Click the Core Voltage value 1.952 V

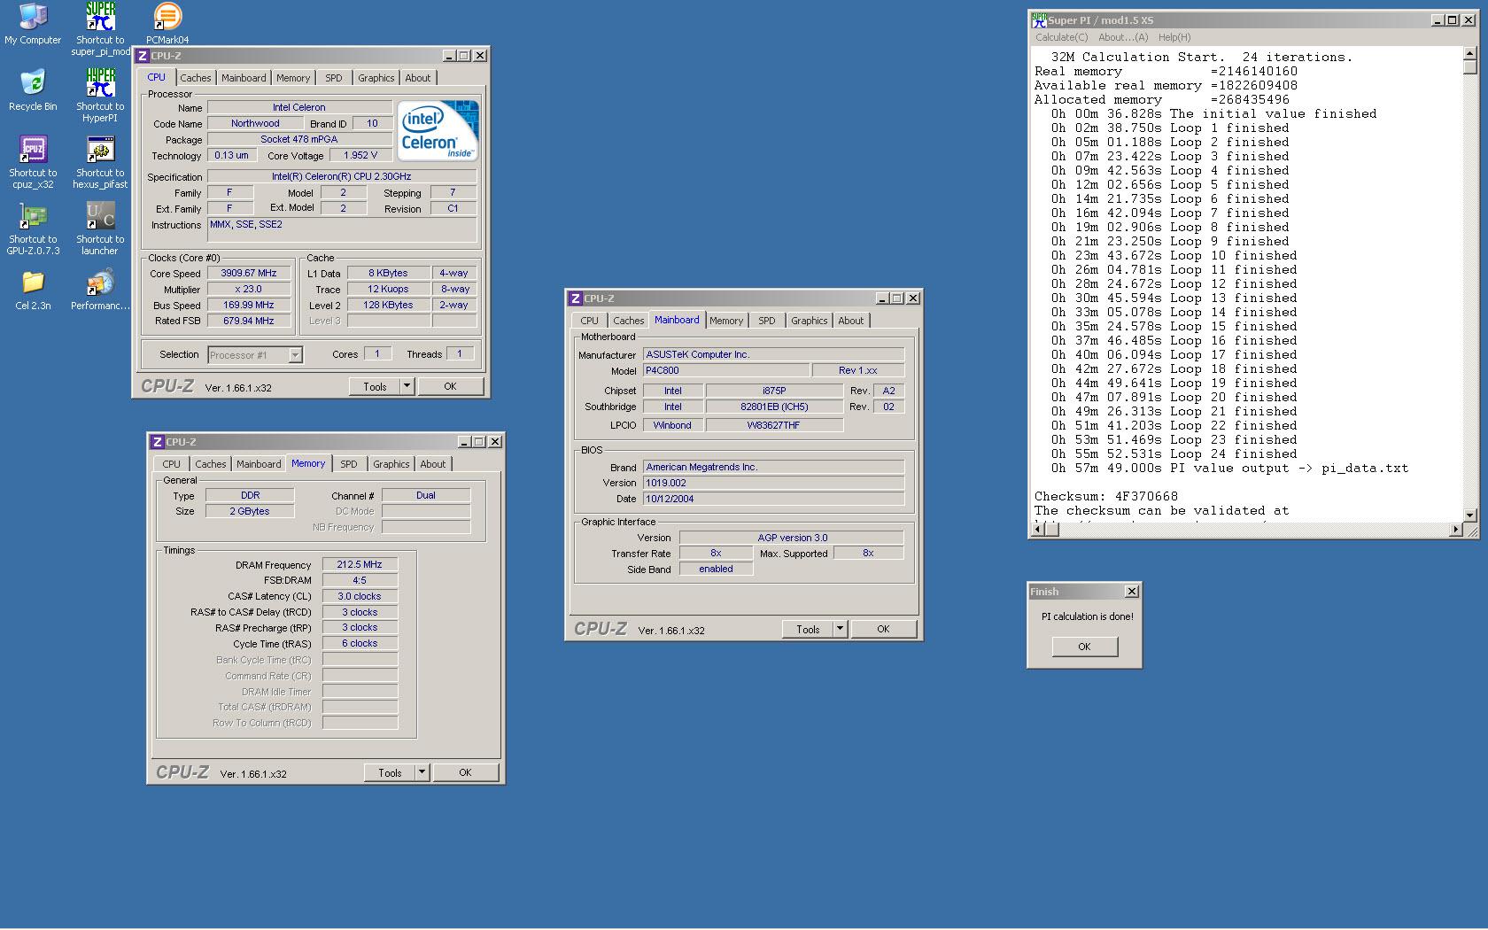pos(360,155)
